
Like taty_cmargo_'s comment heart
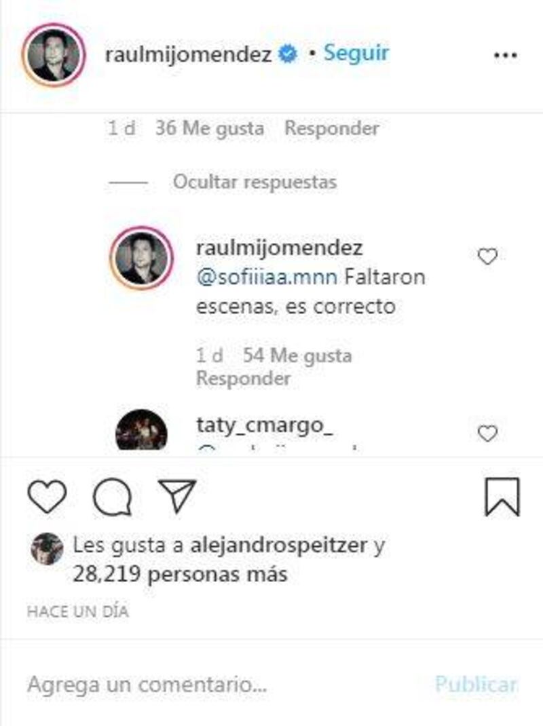(487, 434)
